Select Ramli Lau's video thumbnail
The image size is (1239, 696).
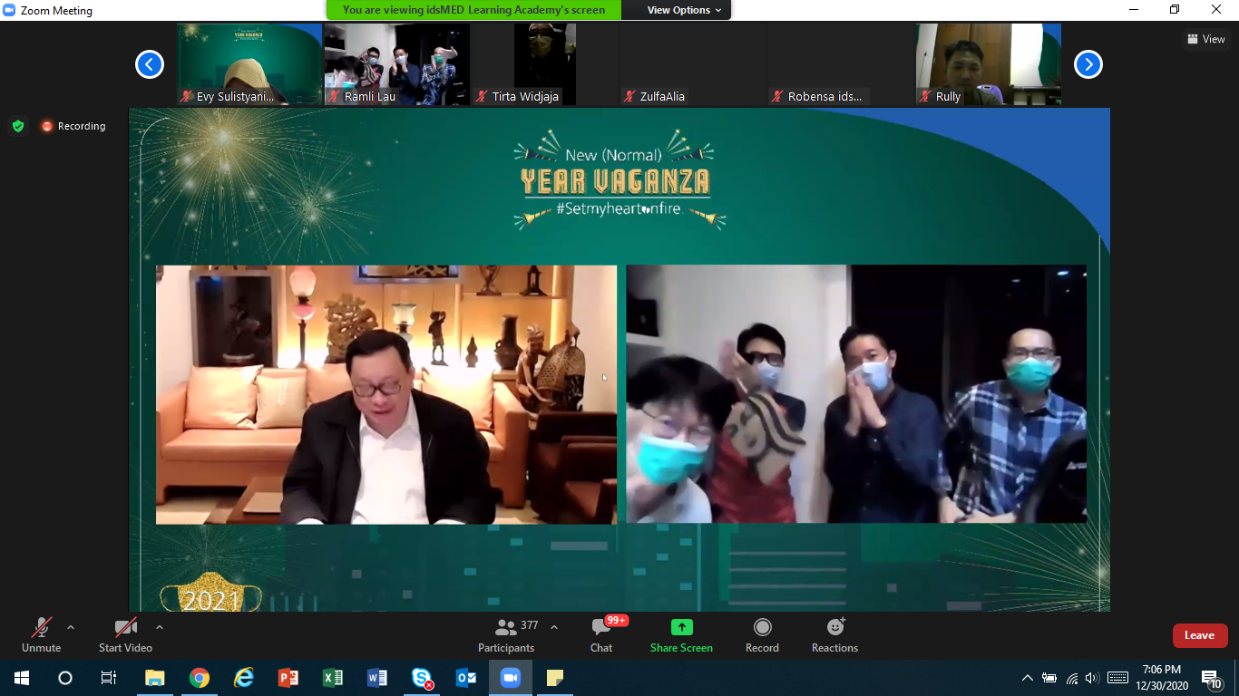397,64
